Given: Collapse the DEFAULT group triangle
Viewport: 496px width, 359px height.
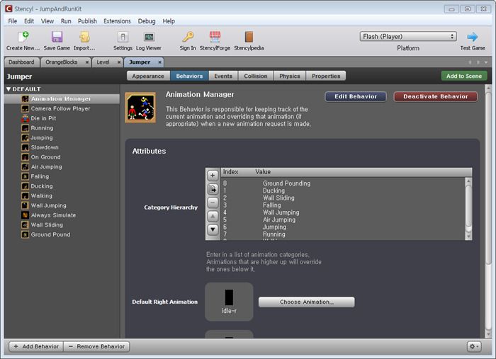Looking at the screenshot, I should click(9, 89).
